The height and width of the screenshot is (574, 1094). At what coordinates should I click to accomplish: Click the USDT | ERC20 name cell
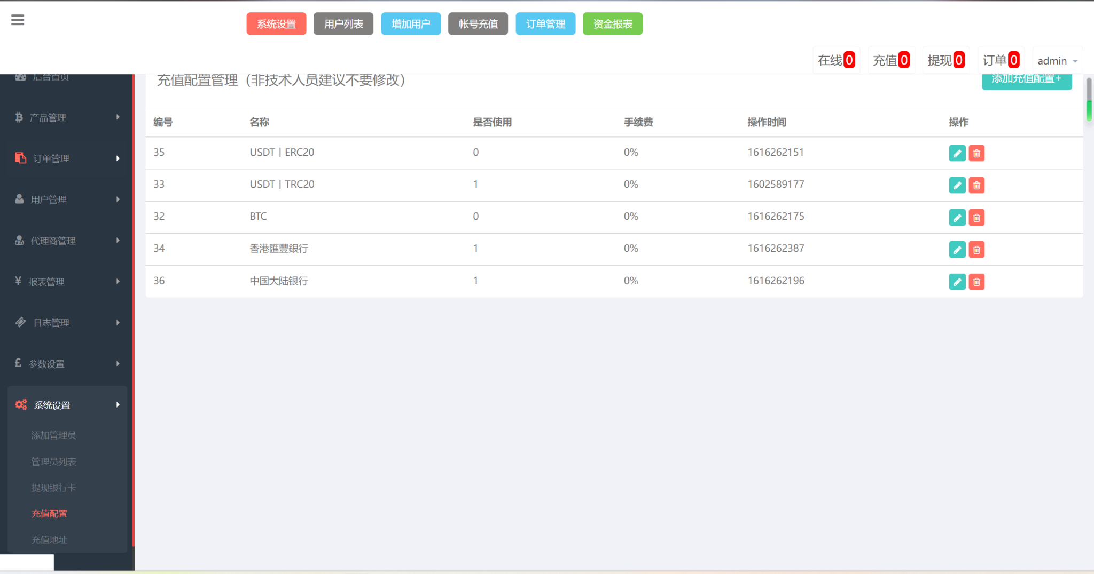click(x=282, y=152)
